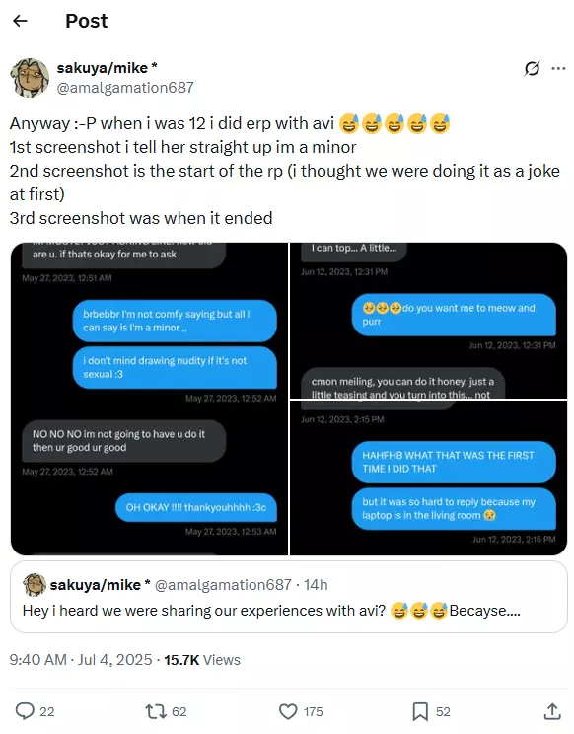Click the reply speech bubble icon
574x734 pixels.
[x=25, y=711]
